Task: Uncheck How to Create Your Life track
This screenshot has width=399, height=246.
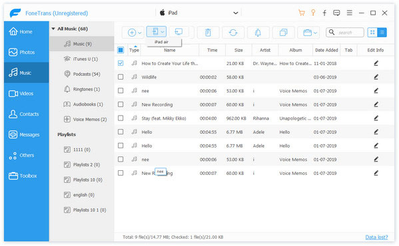Action: pyautogui.click(x=121, y=63)
